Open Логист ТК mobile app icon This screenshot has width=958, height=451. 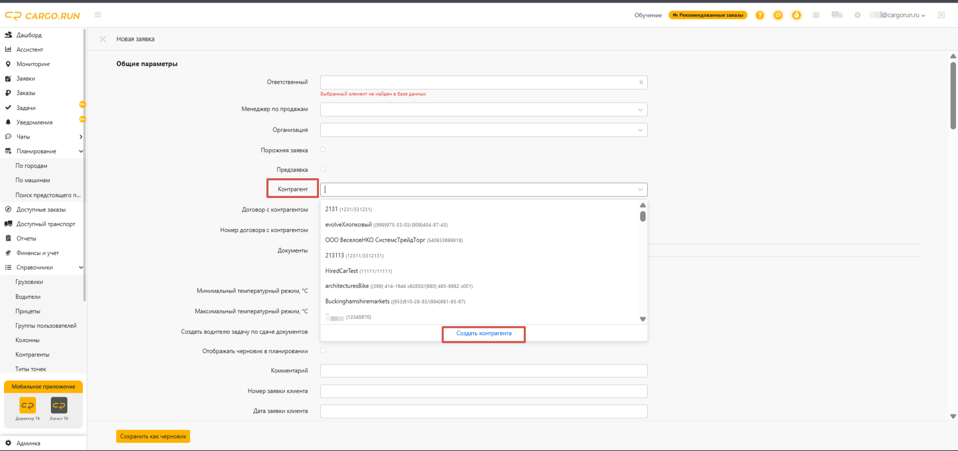[x=59, y=406]
